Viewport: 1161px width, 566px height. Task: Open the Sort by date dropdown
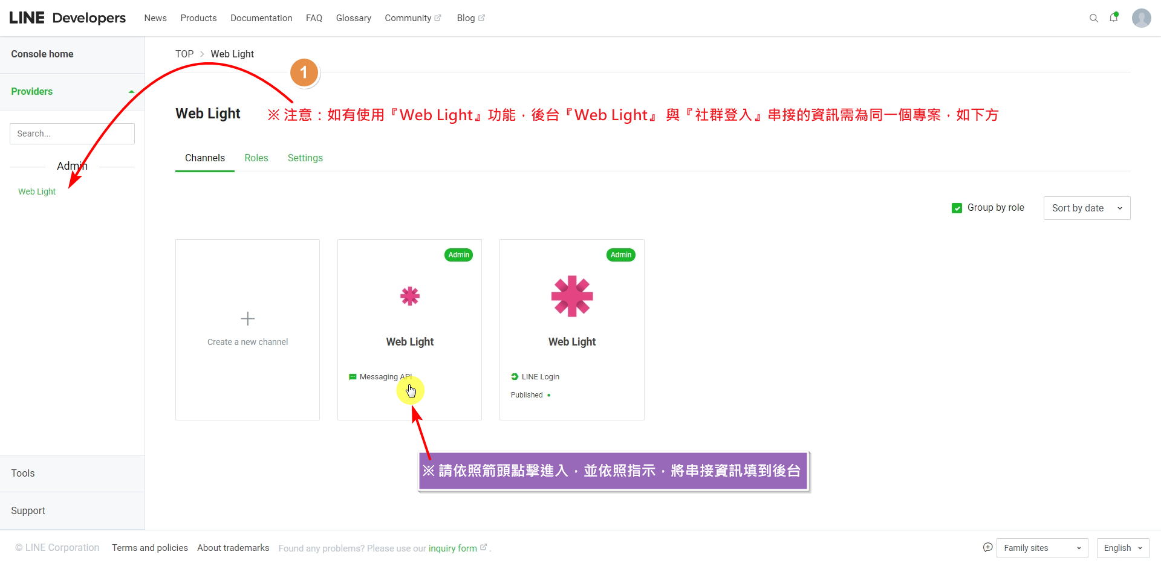[1086, 208]
